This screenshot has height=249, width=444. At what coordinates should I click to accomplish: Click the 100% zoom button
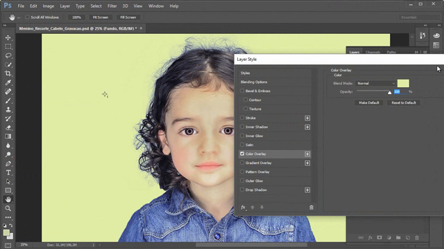click(76, 17)
